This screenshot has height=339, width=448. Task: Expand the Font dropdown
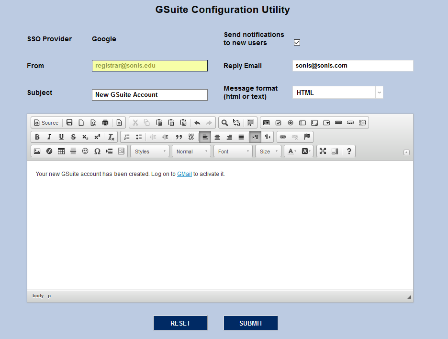(233, 151)
